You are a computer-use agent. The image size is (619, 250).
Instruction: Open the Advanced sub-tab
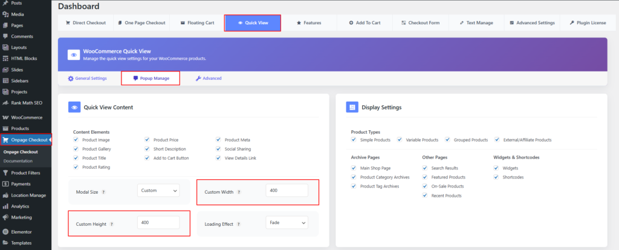pos(209,78)
